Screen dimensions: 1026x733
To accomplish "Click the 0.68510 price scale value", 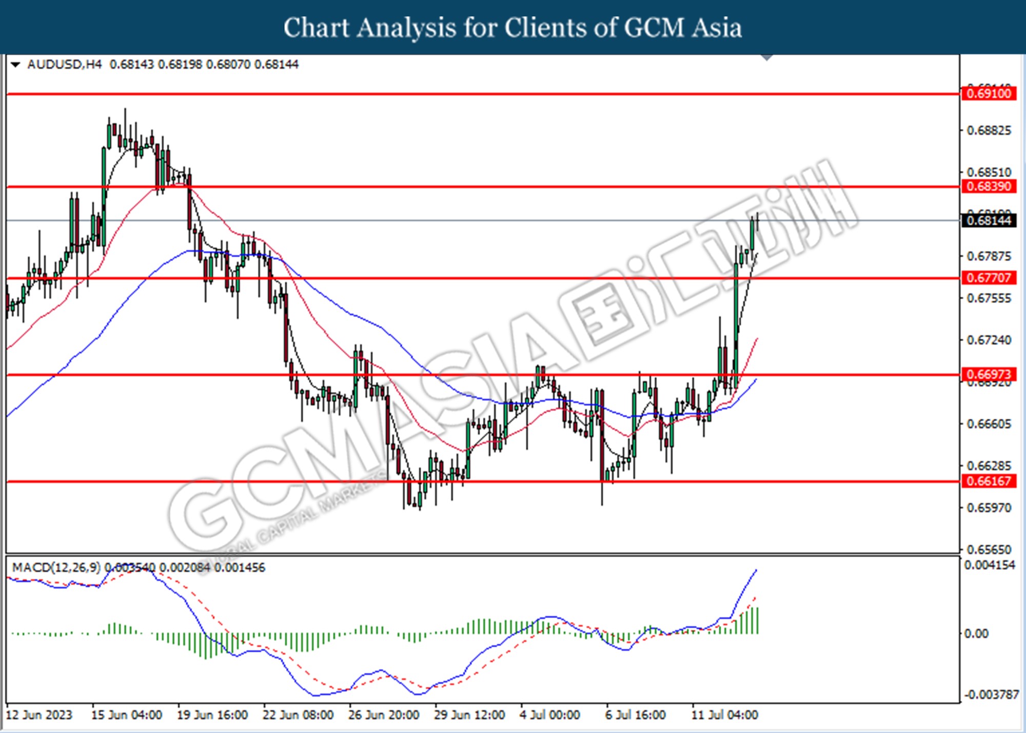I will 989,172.
